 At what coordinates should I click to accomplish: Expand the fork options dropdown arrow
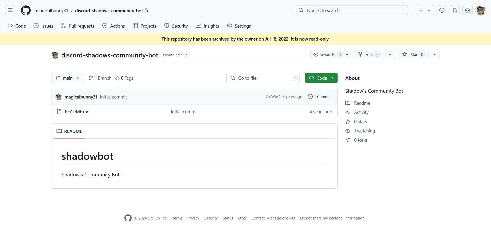pos(390,55)
